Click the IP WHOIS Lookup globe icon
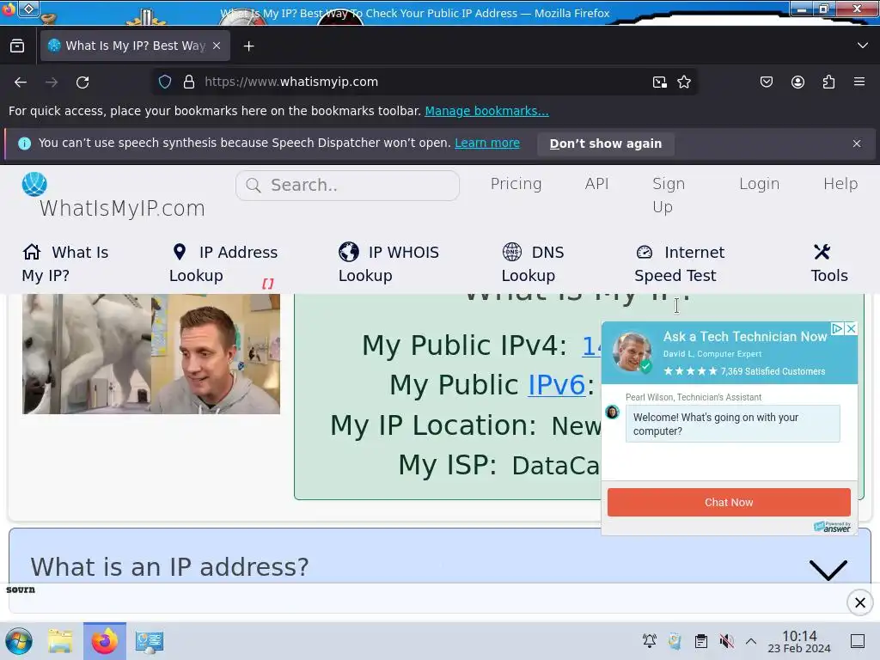The width and height of the screenshot is (880, 660). [x=349, y=252]
